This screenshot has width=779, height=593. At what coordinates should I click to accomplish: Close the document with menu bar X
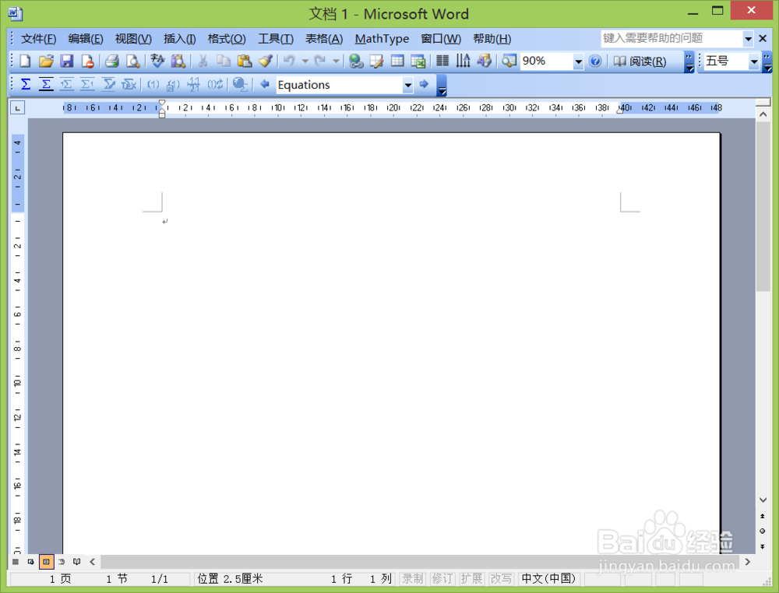(763, 38)
